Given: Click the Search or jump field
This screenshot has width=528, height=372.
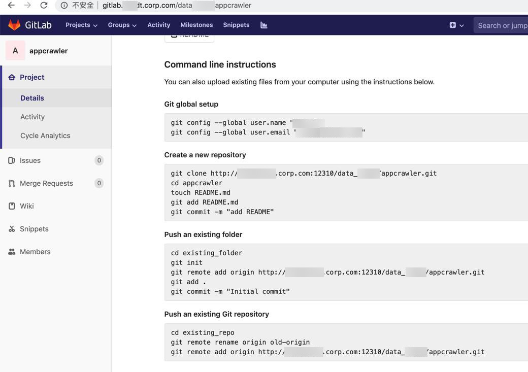Looking at the screenshot, I should [501, 25].
